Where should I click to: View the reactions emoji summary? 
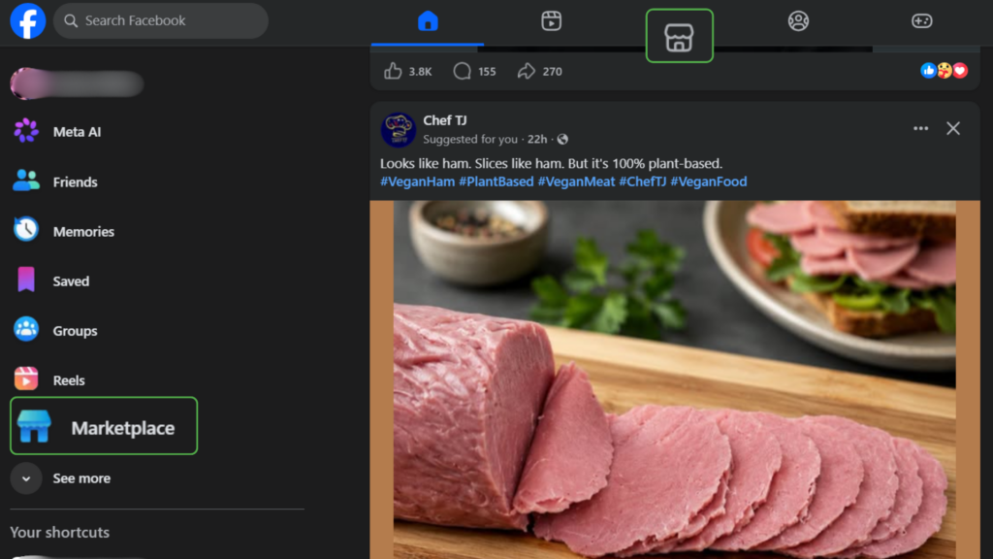[944, 70]
